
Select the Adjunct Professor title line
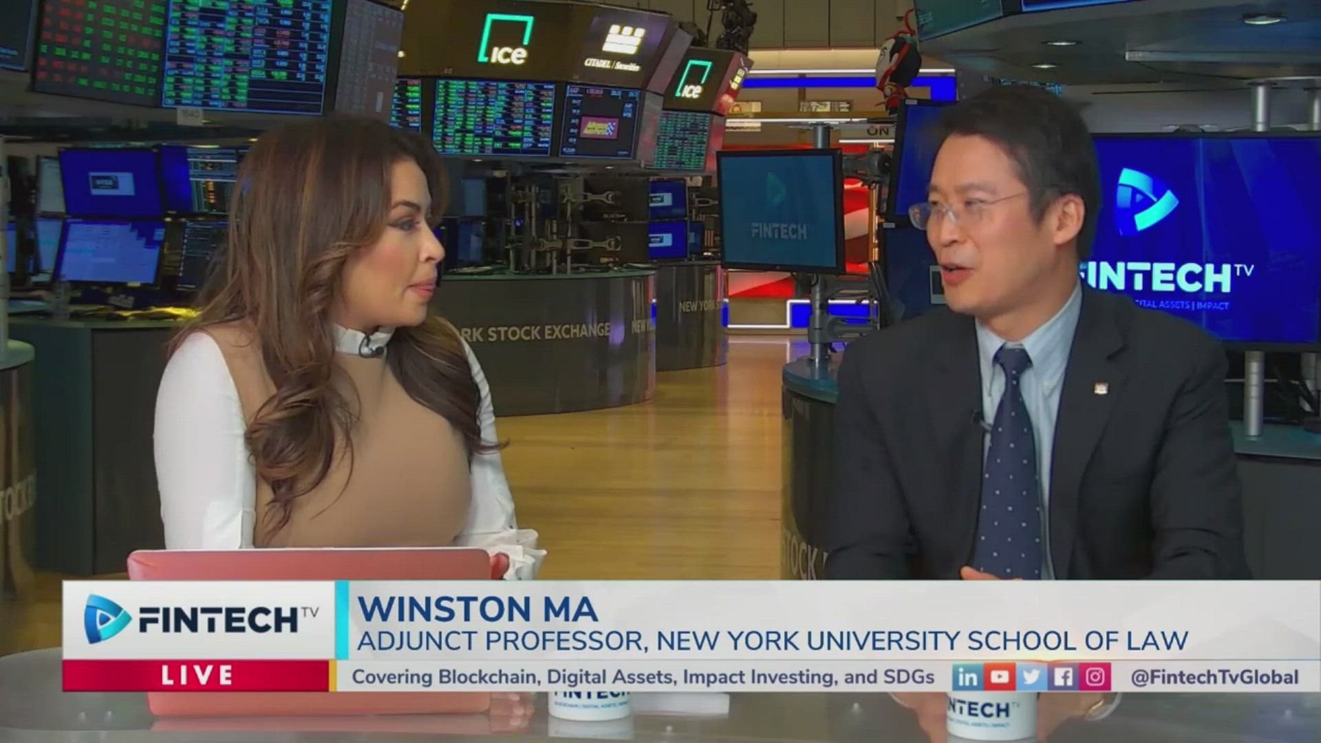tap(773, 641)
